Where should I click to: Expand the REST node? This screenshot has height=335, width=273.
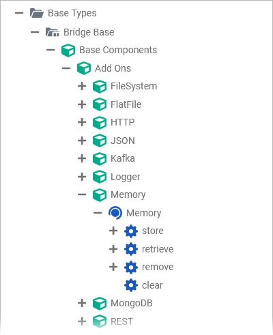click(82, 321)
